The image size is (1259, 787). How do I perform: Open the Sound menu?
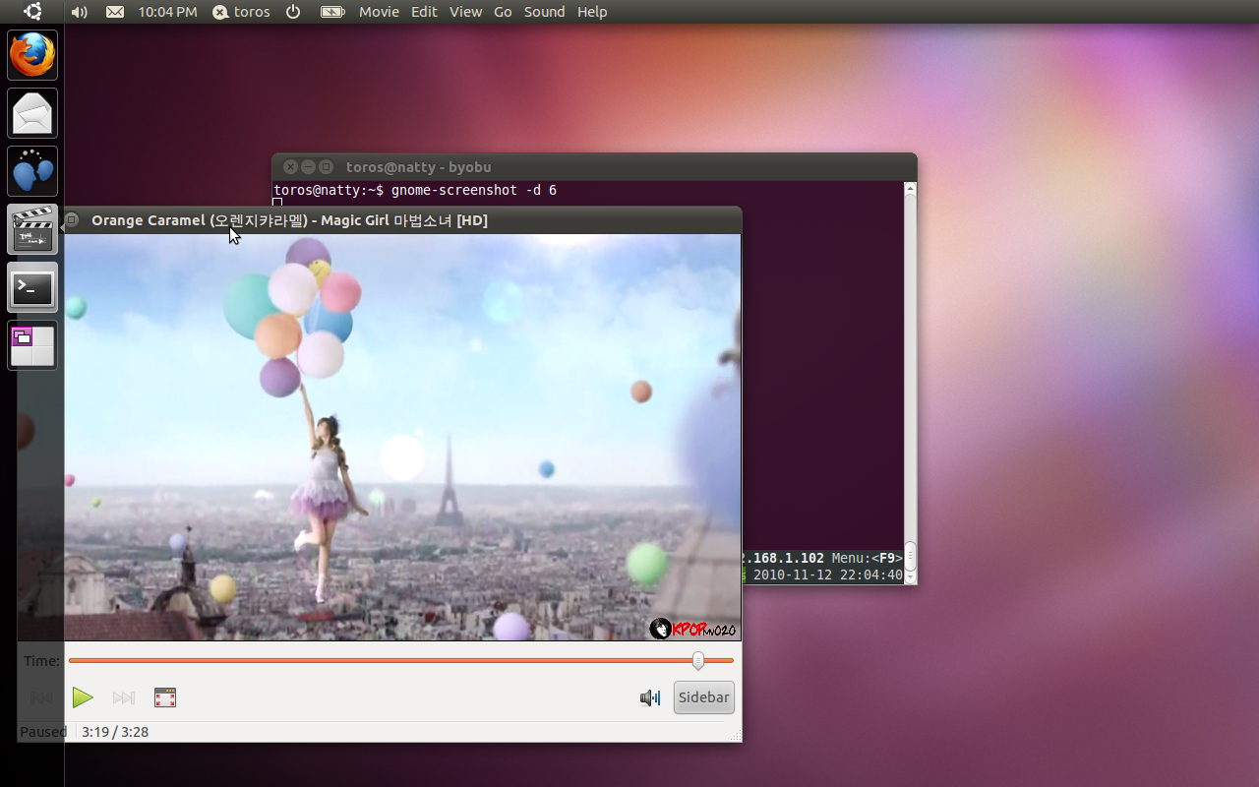click(x=544, y=12)
